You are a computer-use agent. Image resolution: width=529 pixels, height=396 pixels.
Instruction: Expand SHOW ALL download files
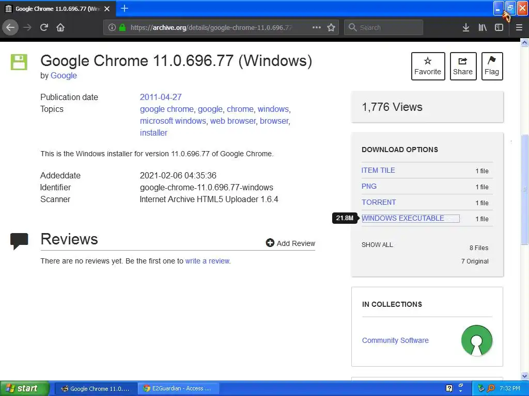(x=377, y=245)
